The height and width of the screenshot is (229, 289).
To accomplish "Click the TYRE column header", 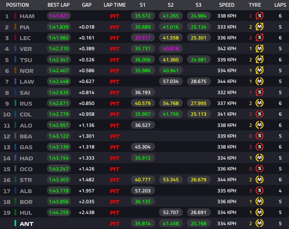I will point(255,5).
